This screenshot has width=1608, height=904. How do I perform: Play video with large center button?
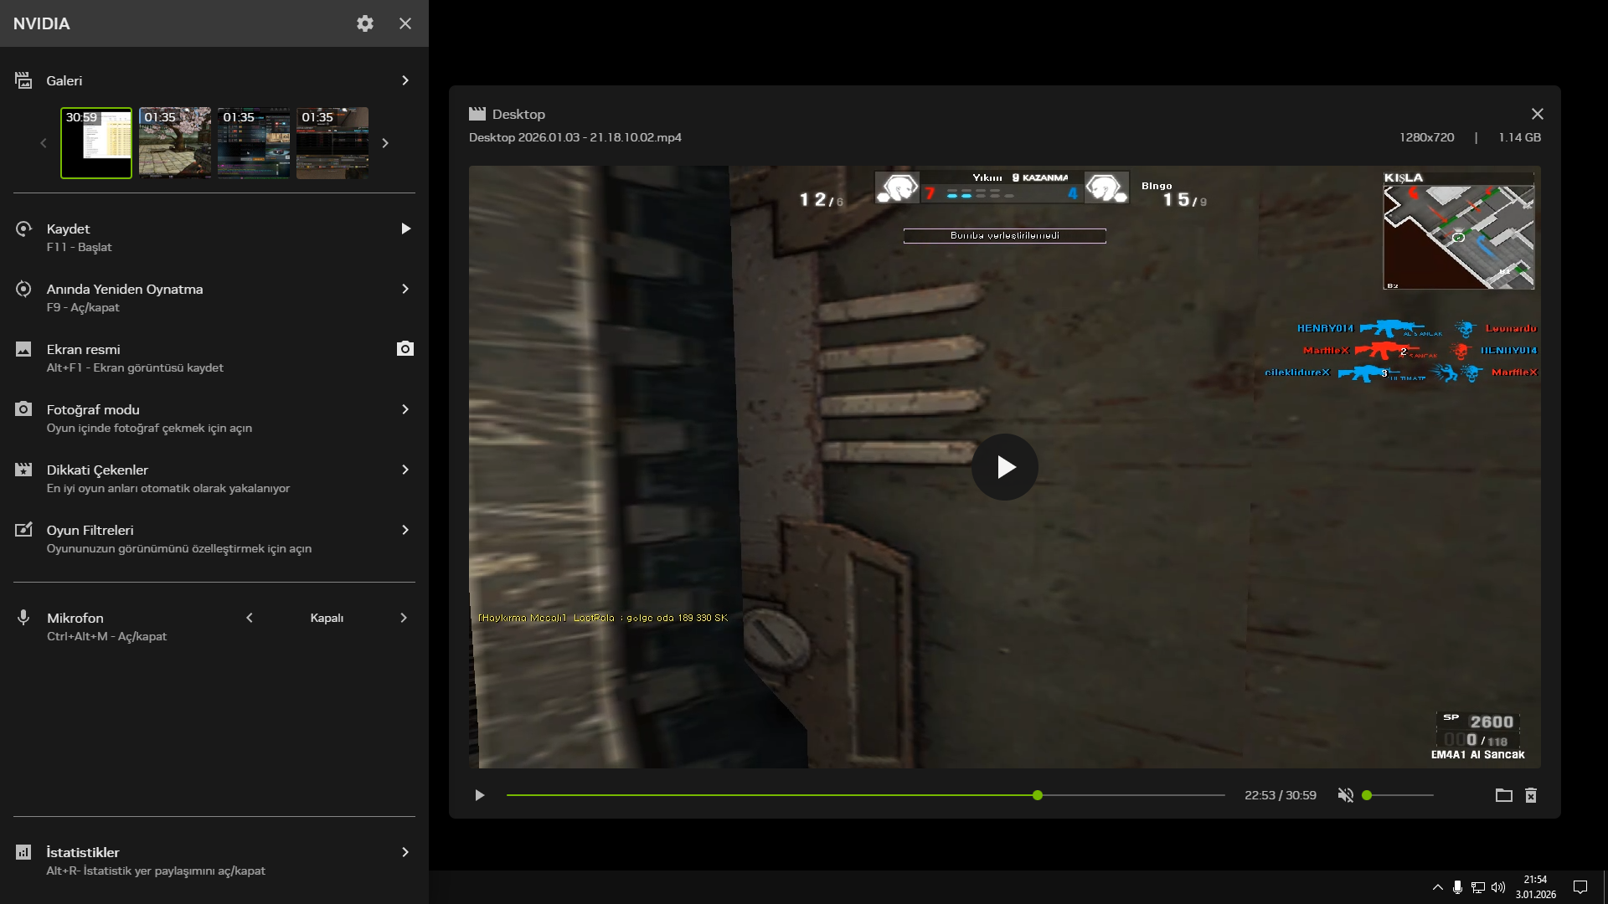click(x=1005, y=467)
